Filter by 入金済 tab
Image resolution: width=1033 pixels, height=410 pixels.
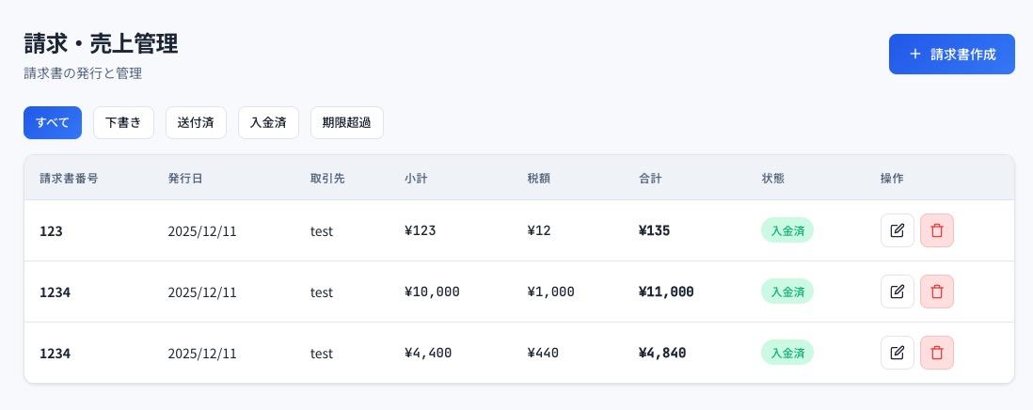[268, 122]
